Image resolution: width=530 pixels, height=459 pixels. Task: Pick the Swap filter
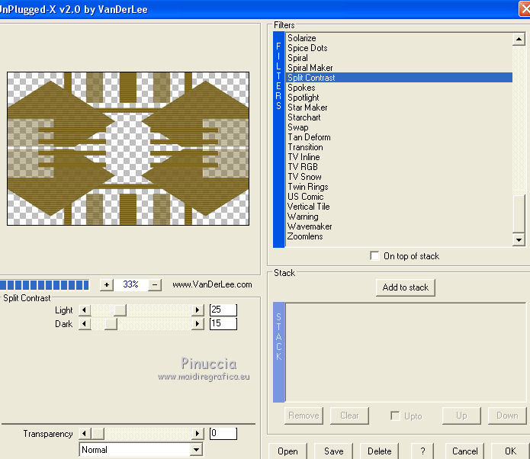click(x=297, y=127)
